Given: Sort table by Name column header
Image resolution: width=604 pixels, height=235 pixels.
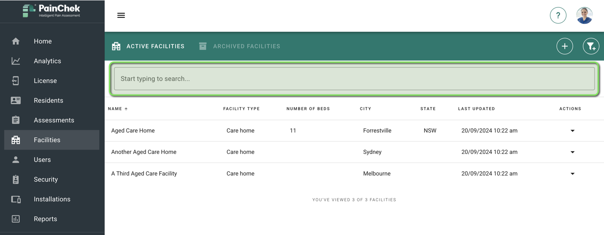Looking at the screenshot, I should point(115,109).
